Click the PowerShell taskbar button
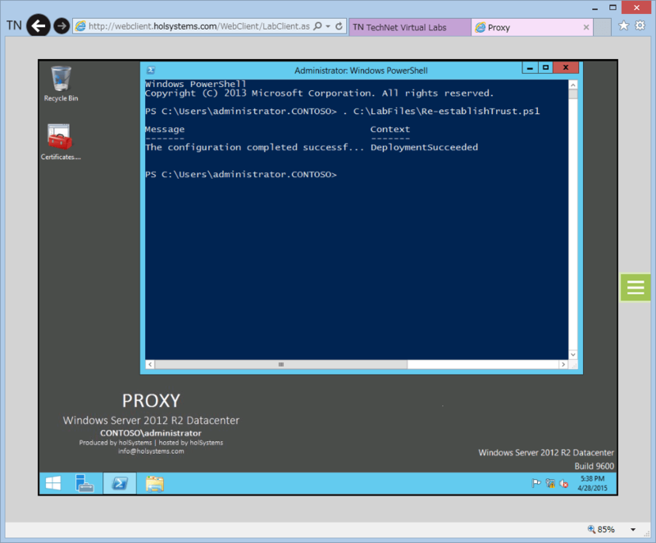Screen dimensions: 656x543 [x=120, y=484]
